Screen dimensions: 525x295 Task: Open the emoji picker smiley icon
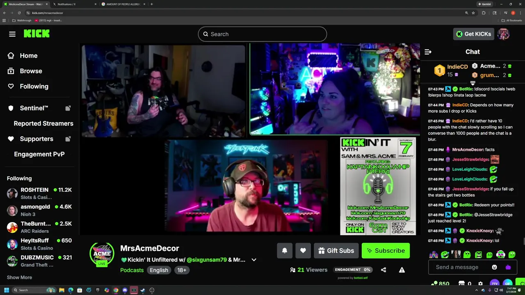[494, 267]
